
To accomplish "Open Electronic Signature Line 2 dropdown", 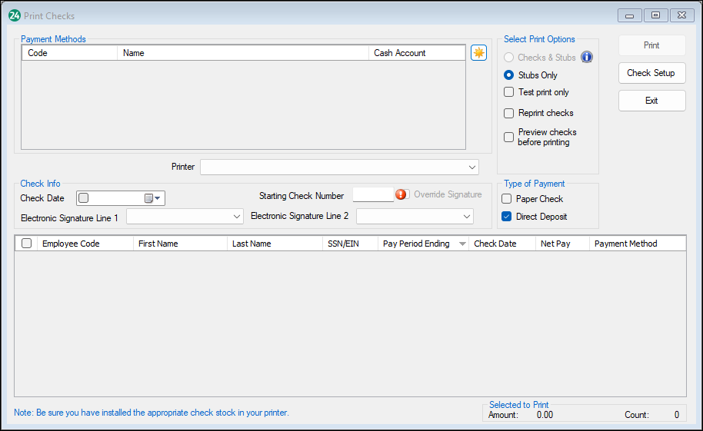I will click(x=467, y=217).
